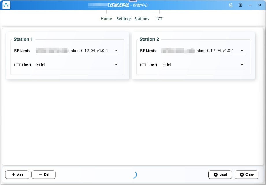Toggle dark mode with the moon icon
The height and width of the screenshot is (185, 266).
click(x=231, y=5)
